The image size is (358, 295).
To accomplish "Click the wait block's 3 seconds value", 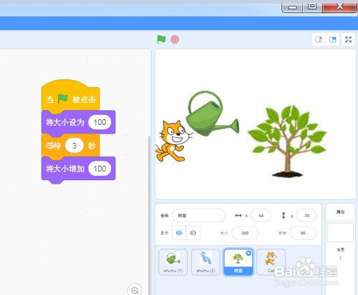I will click(x=74, y=146).
